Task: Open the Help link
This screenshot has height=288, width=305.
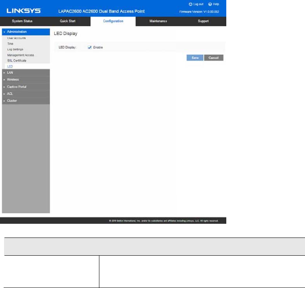Action: [x=216, y=4]
